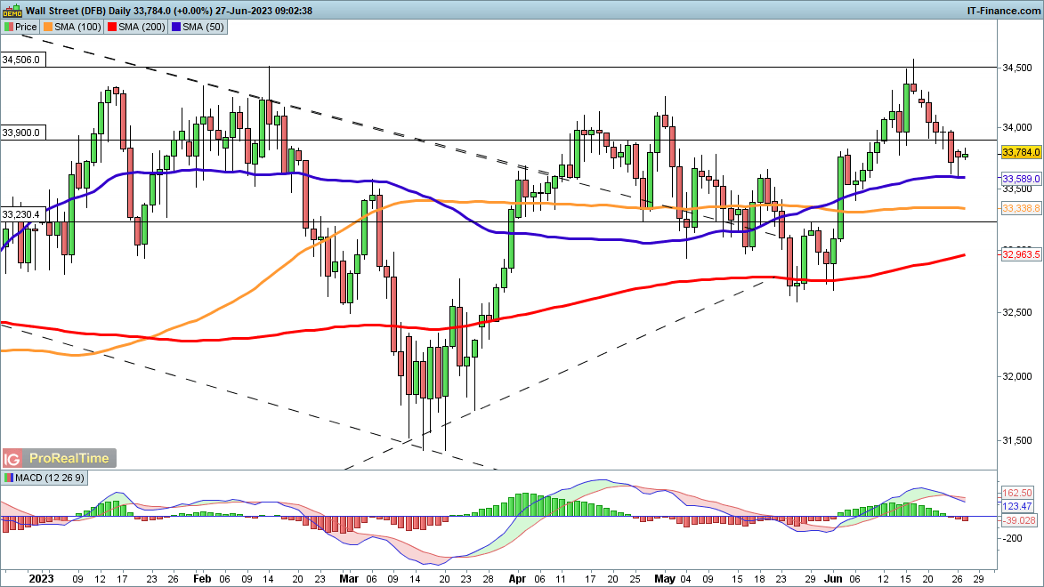Click the last date label 29
The width and height of the screenshot is (1044, 587).
point(978,578)
